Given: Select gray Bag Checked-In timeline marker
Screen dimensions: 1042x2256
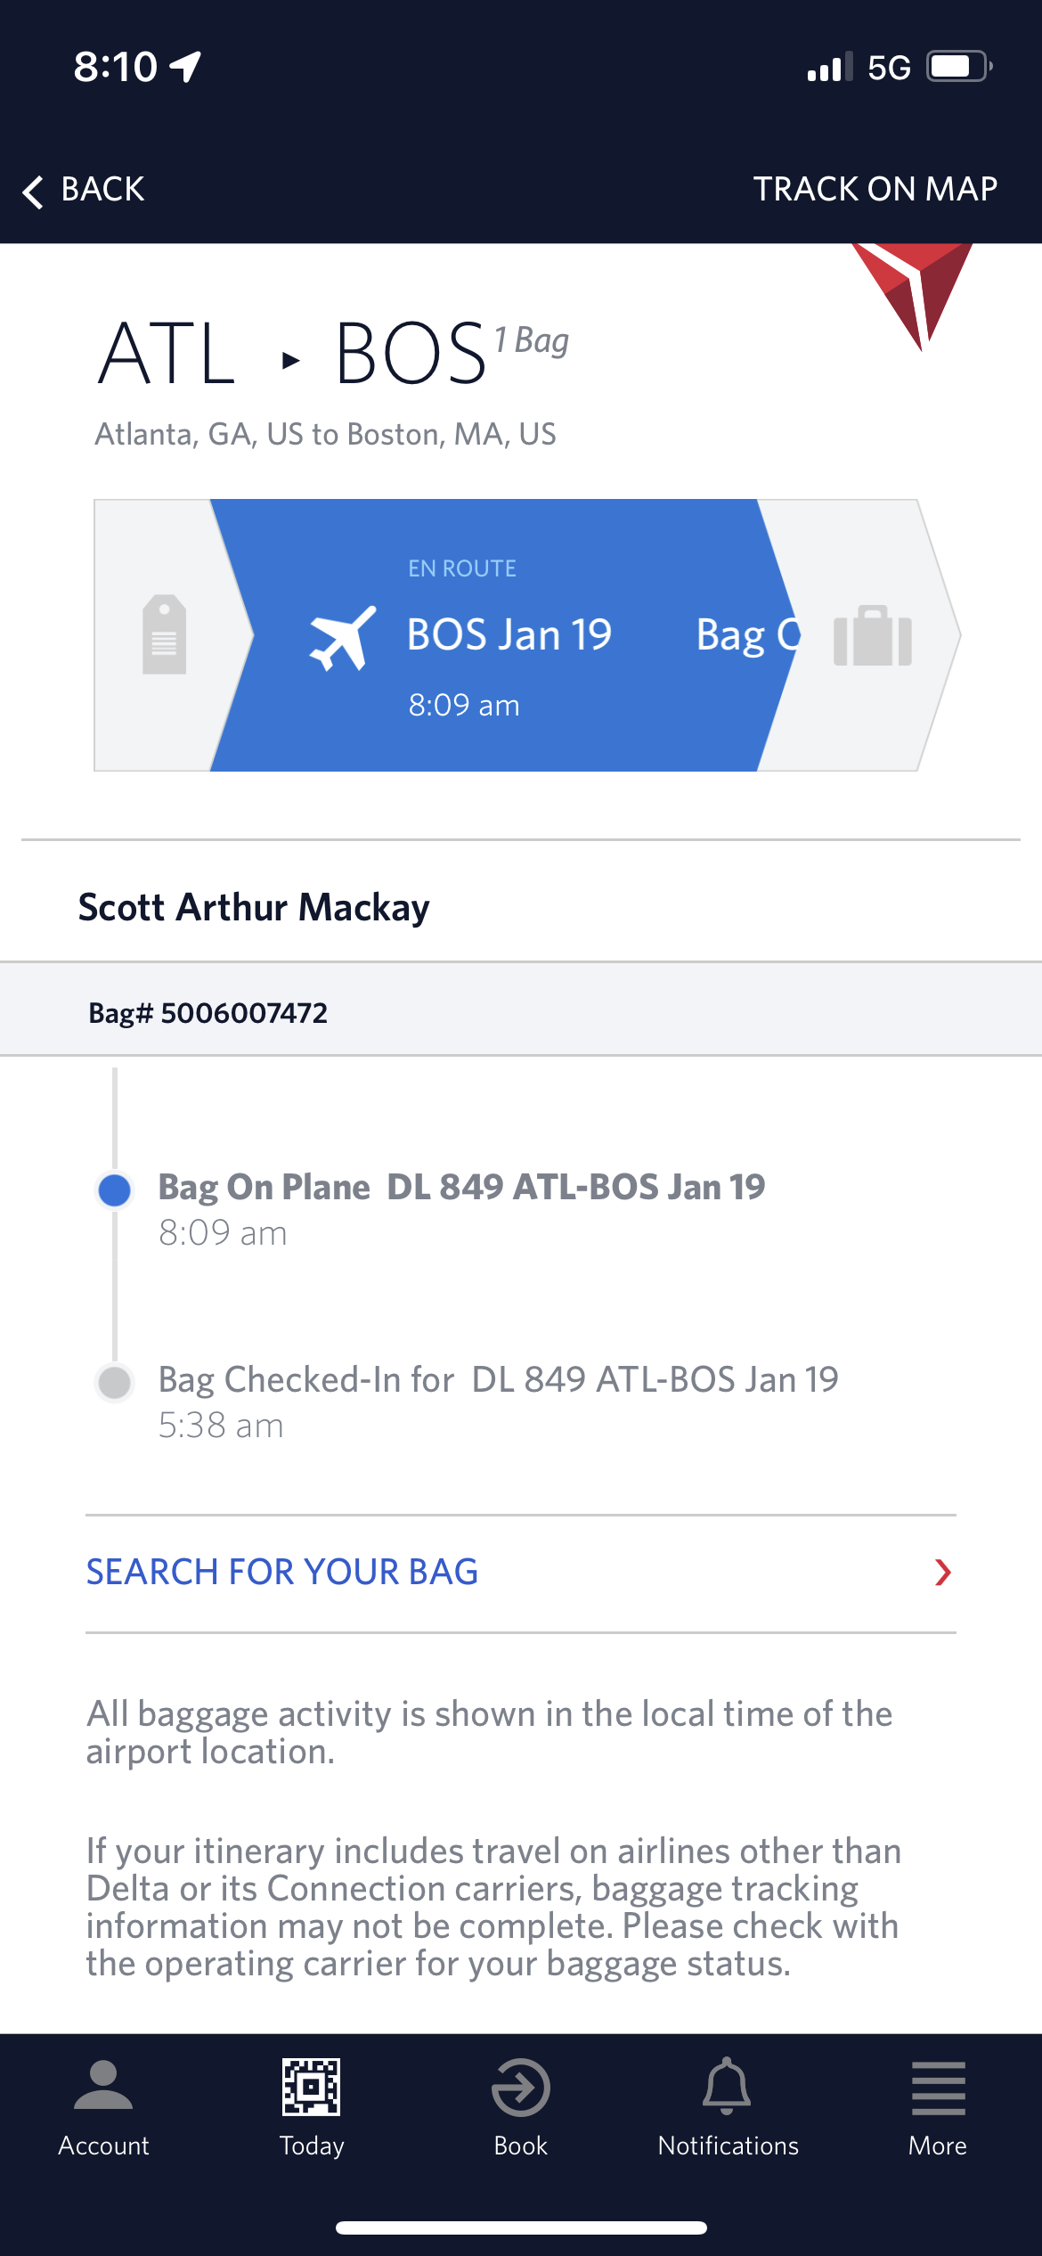Looking at the screenshot, I should pos(114,1383).
